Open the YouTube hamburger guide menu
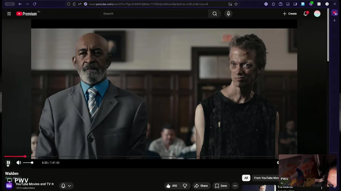Image resolution: width=341 pixels, height=191 pixels. tap(9, 14)
